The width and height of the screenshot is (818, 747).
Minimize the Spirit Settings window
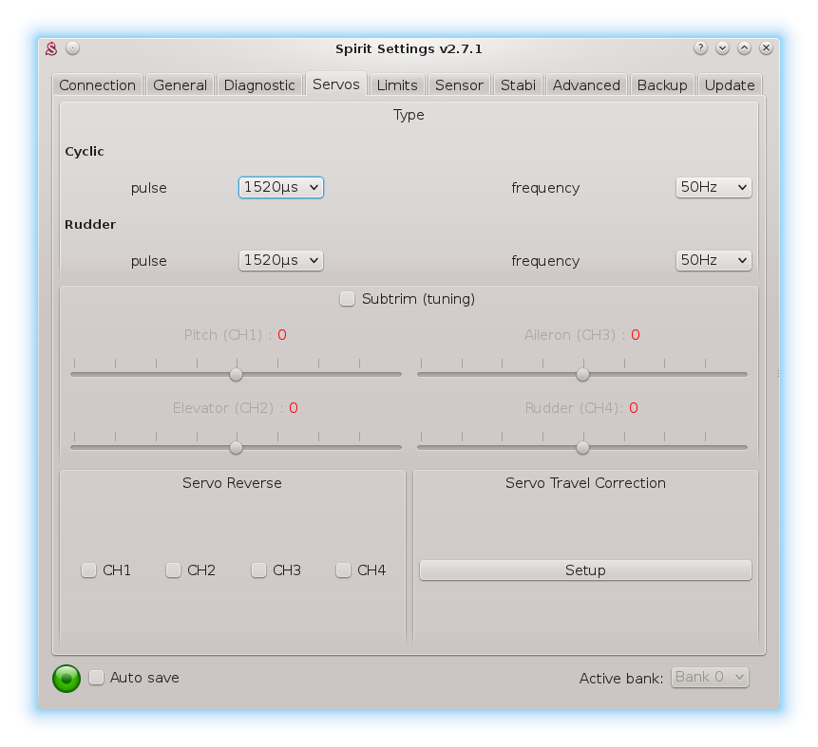pyautogui.click(x=722, y=48)
